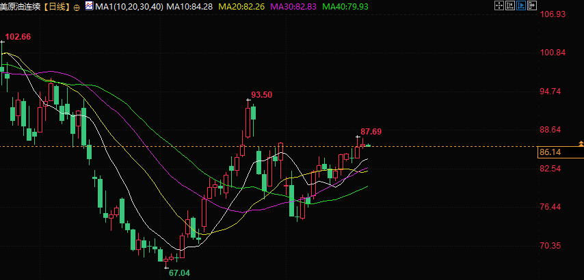Click the orange arrow at the right axis
584x280 pixels.
tap(581, 143)
